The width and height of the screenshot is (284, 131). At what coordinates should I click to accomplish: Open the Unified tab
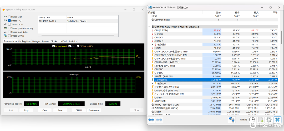63,41
